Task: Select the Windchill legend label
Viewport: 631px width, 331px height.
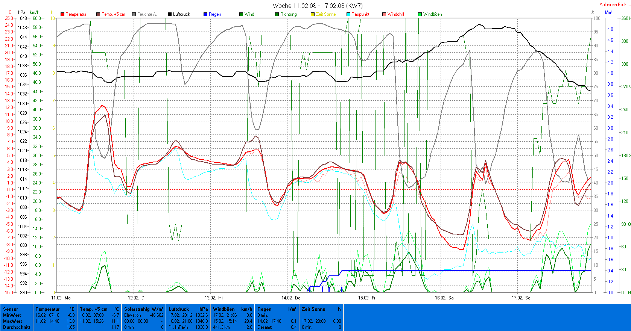Action: click(395, 14)
